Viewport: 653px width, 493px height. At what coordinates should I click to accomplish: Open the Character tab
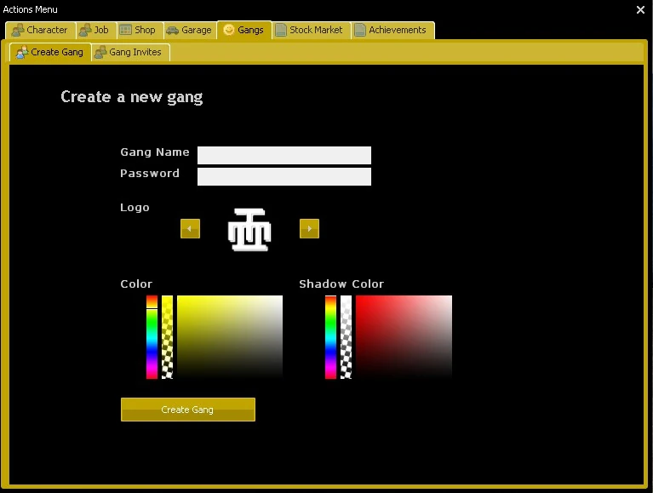[41, 30]
